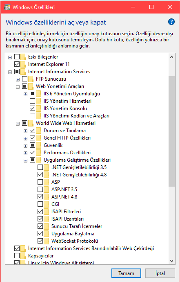Click folder icon beside CGI
Screen dimensions: 180x282
tap(46, 204)
